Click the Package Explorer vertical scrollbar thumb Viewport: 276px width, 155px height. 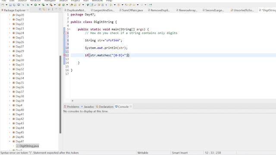pyautogui.click(x=60, y=94)
